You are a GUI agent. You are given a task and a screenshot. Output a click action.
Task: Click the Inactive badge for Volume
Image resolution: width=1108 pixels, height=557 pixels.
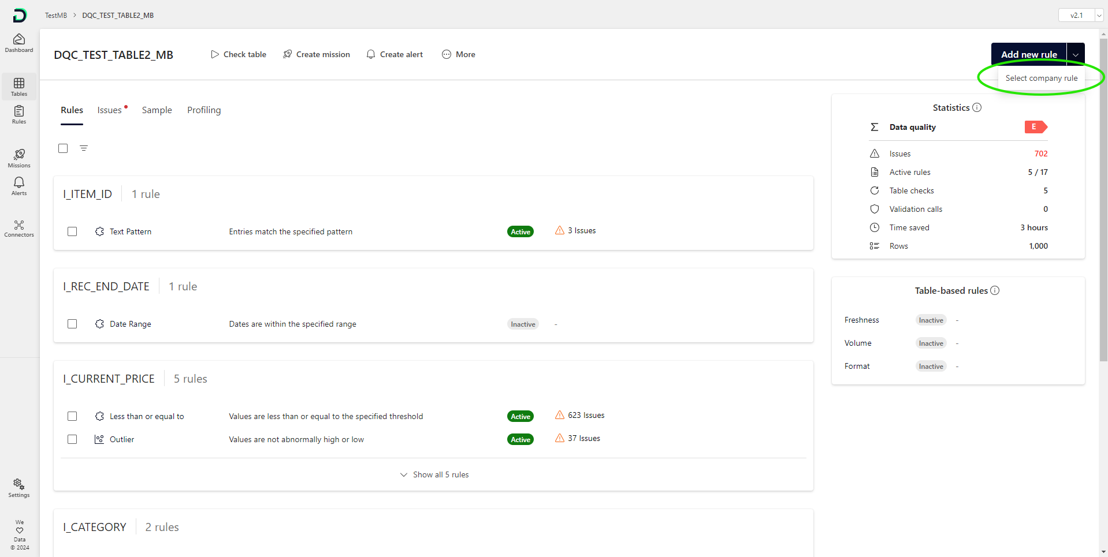pos(931,343)
